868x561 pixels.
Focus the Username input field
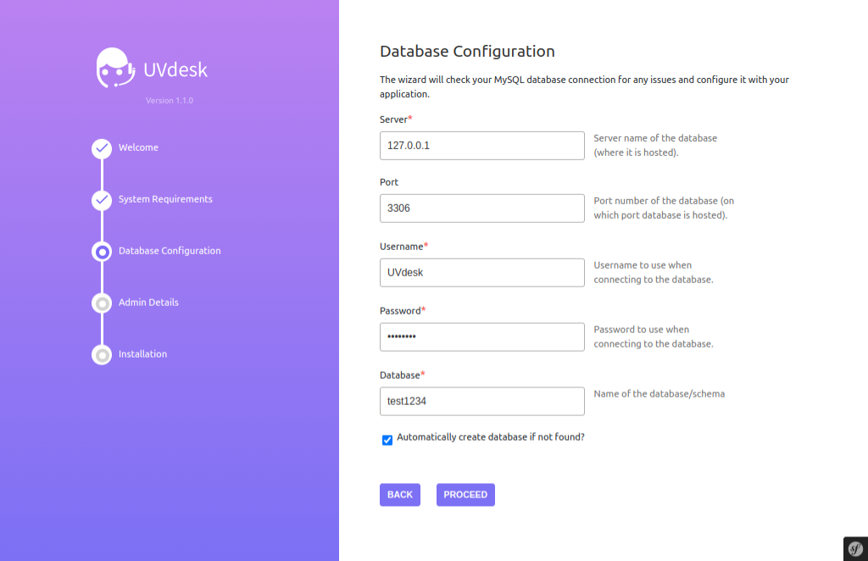click(x=482, y=272)
